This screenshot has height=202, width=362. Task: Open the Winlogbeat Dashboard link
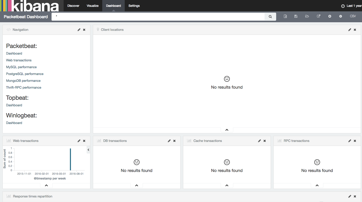[x=14, y=123]
